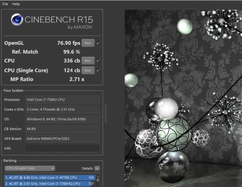
Task: Click the Ref. Match 99.6 % value
Action: click(x=72, y=52)
